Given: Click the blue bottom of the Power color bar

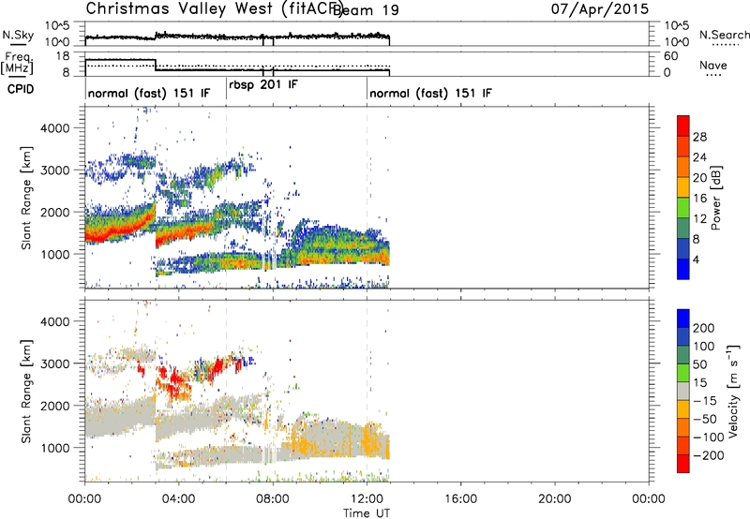Looking at the screenshot, I should [x=683, y=269].
